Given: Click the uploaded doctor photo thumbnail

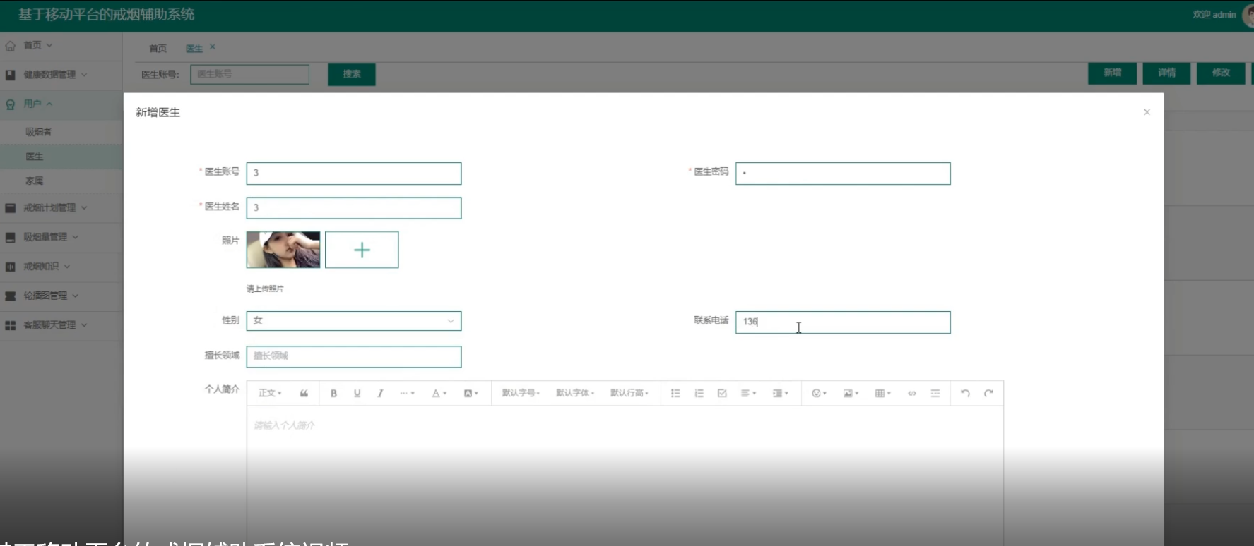Looking at the screenshot, I should click(x=283, y=250).
